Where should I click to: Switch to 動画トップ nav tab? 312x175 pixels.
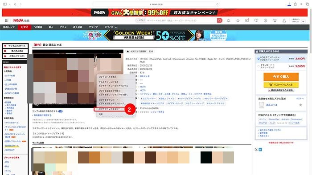click(x=9, y=27)
